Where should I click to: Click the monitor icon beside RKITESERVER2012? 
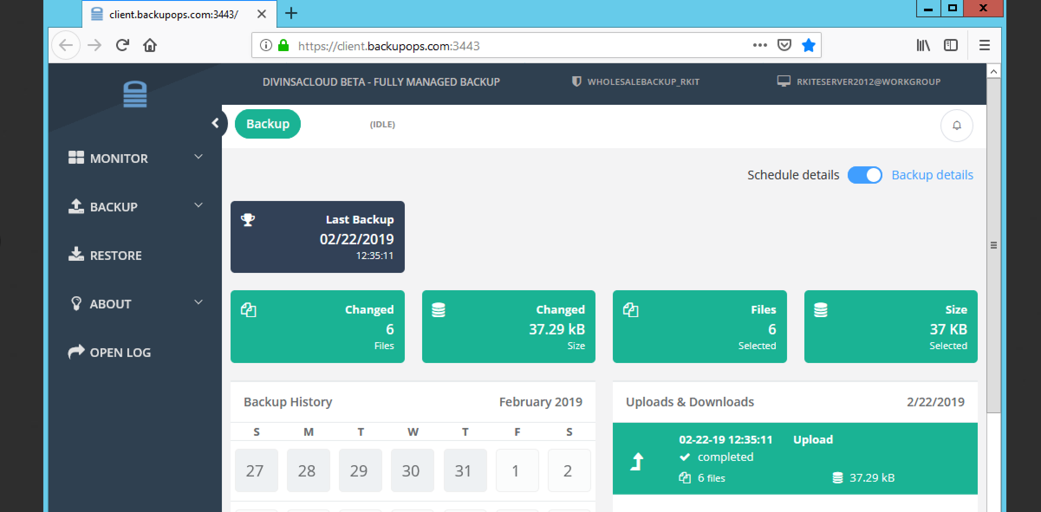coord(784,81)
